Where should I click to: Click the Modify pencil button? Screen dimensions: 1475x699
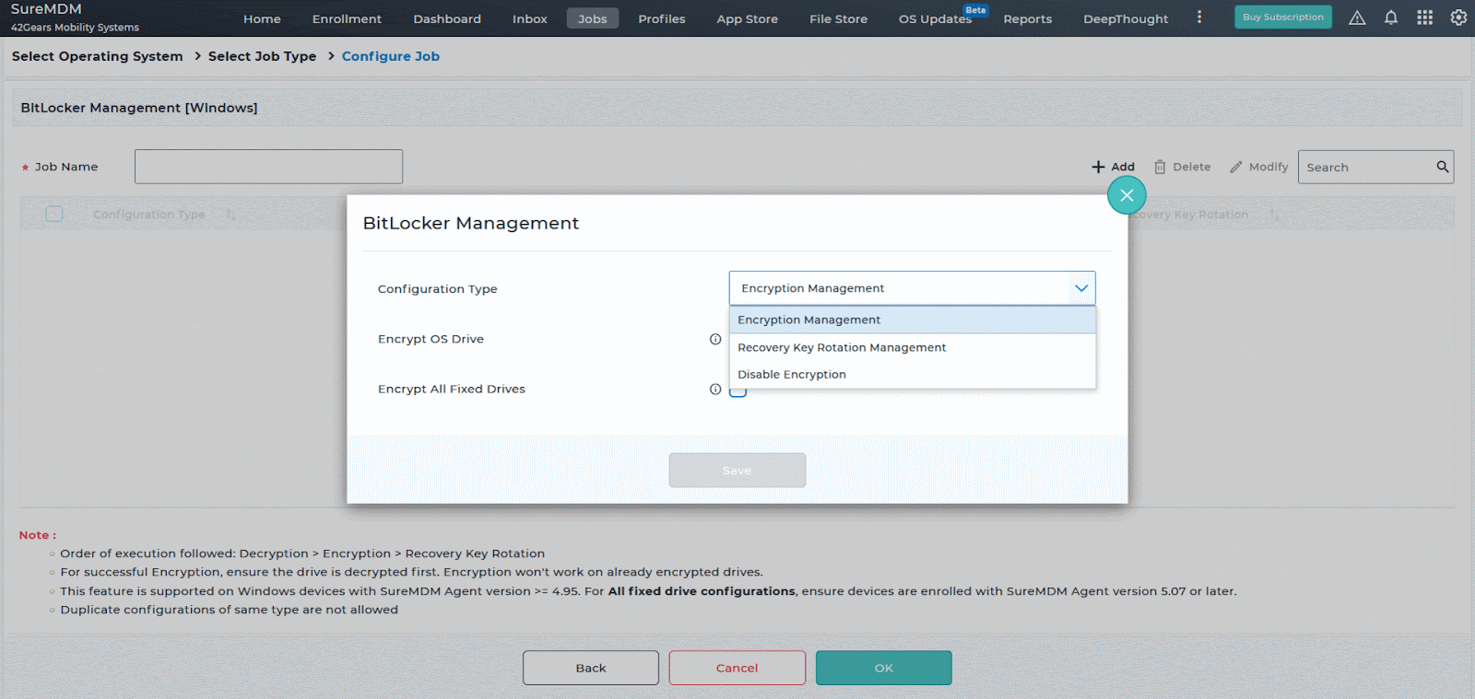(1258, 167)
